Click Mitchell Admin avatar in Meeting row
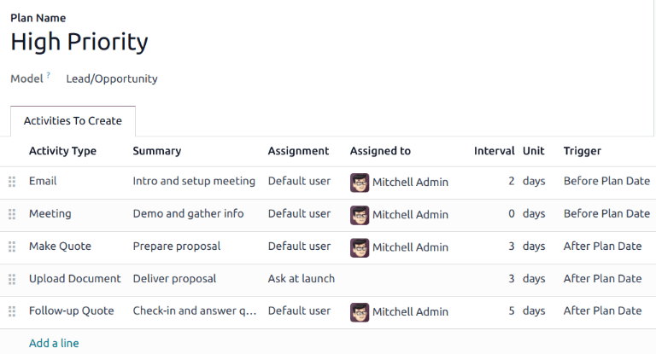The width and height of the screenshot is (656, 354). click(360, 214)
